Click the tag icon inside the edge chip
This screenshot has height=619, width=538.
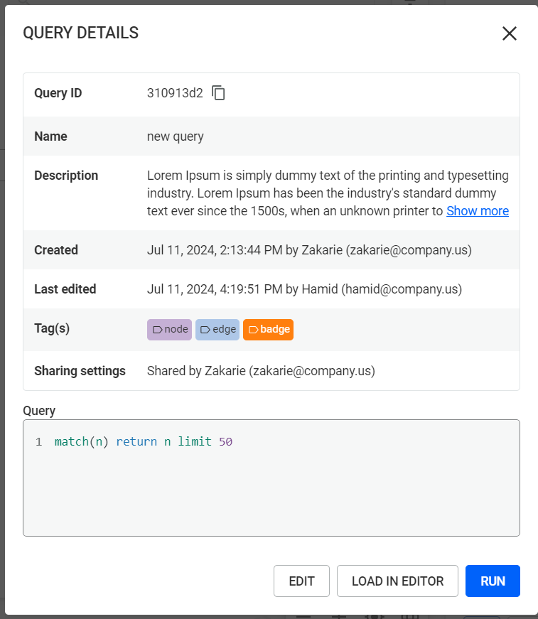(x=205, y=329)
